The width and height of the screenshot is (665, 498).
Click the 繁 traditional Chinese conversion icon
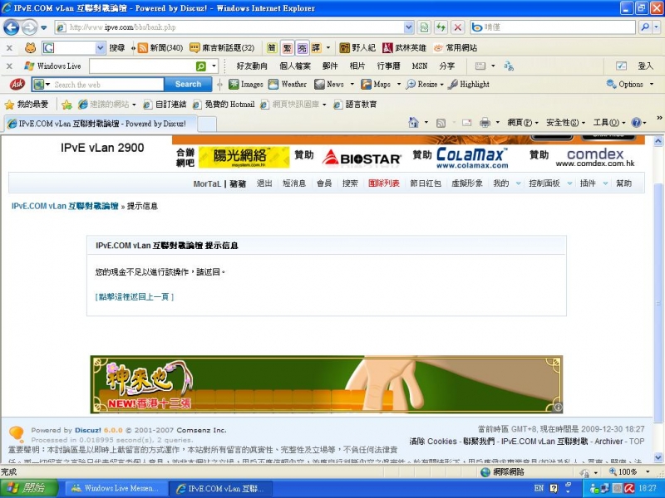[287, 48]
